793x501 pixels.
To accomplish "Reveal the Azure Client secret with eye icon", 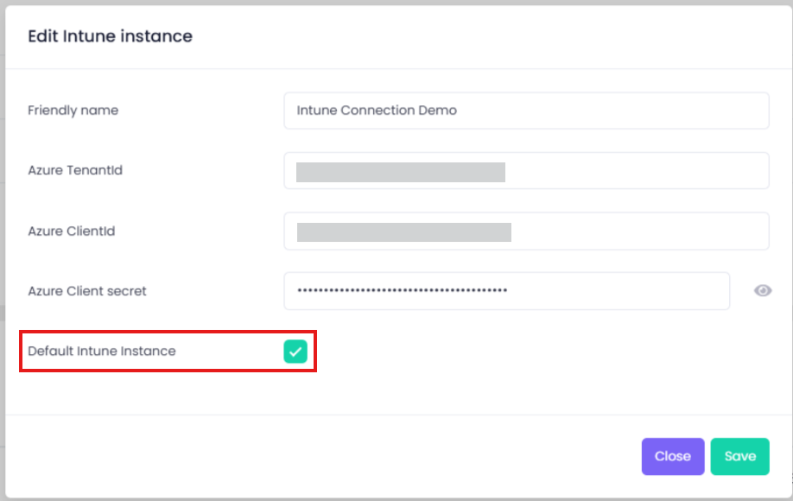I will pyautogui.click(x=763, y=291).
